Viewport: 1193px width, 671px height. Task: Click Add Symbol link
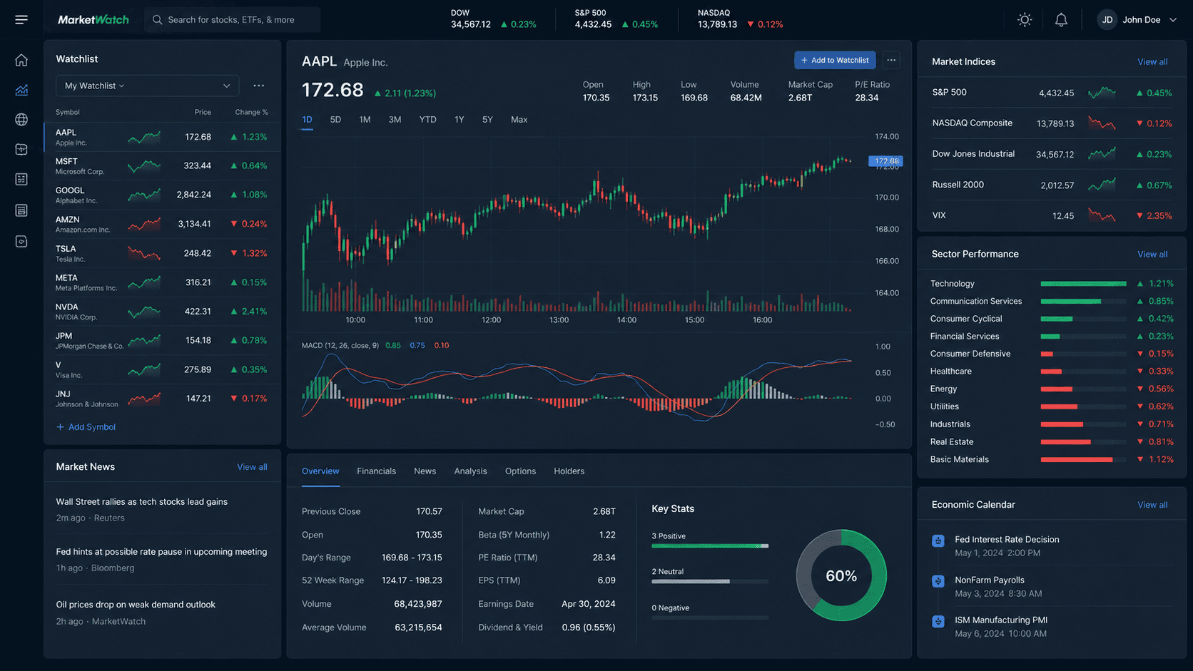click(86, 427)
